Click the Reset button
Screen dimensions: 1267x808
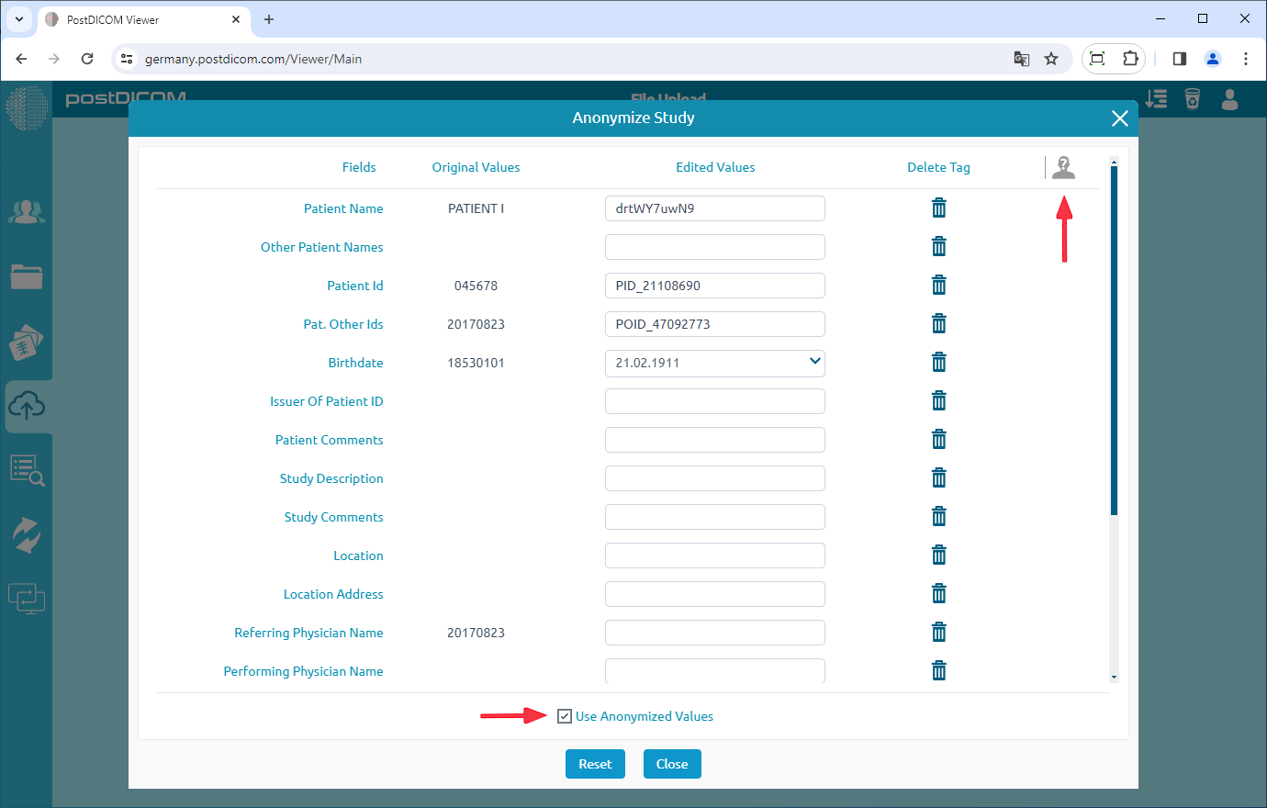tap(595, 764)
